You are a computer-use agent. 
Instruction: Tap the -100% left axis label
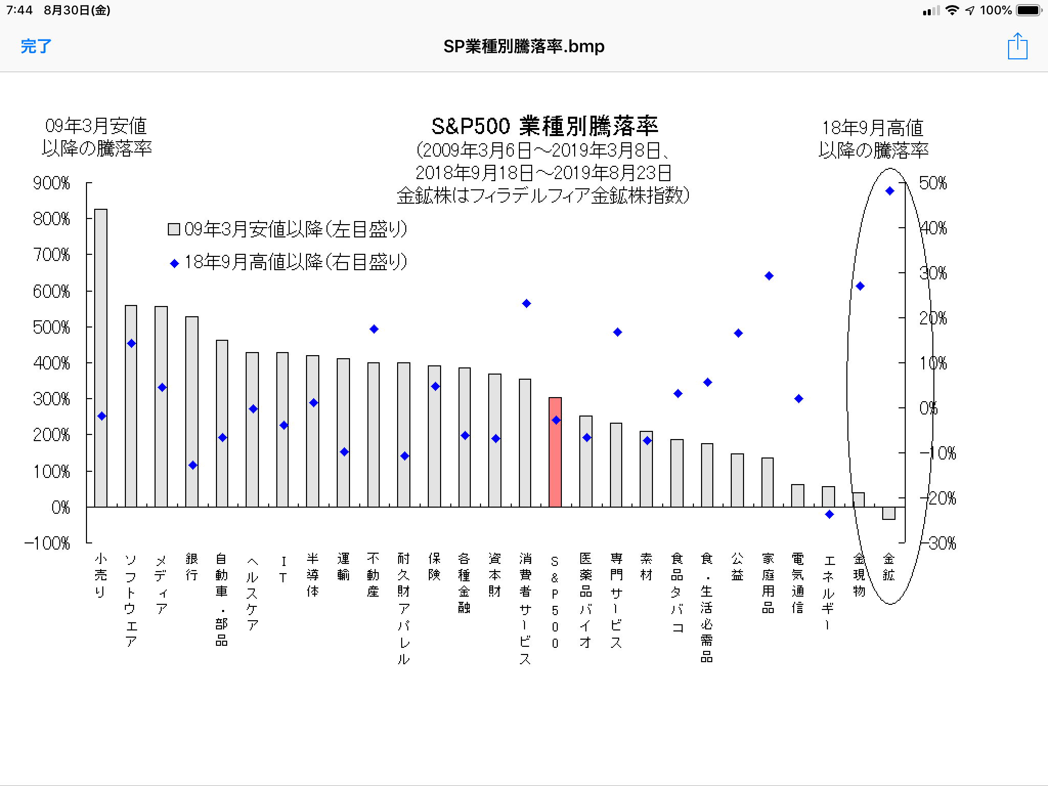(x=47, y=543)
